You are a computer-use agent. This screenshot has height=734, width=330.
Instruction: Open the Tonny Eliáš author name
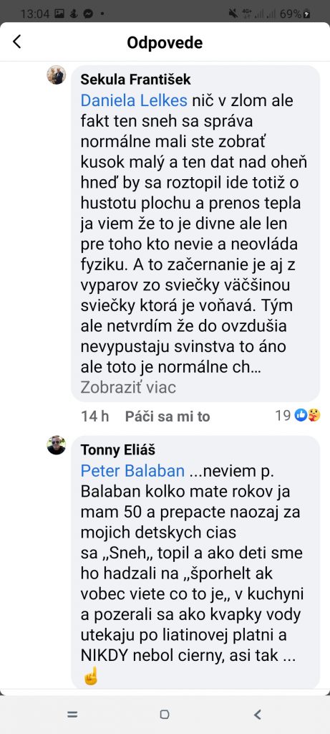pos(118,450)
